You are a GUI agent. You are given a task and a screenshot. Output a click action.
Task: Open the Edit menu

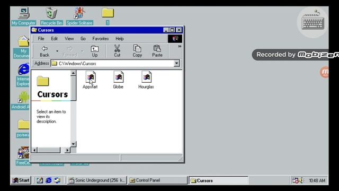[x=54, y=39]
